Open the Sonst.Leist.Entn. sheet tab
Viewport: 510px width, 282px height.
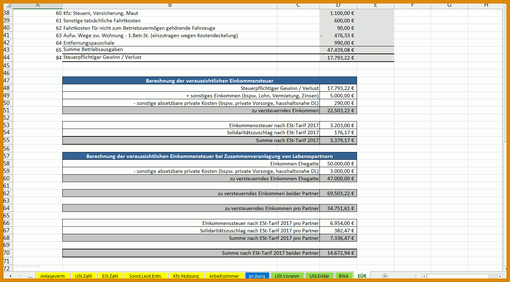click(x=146, y=276)
